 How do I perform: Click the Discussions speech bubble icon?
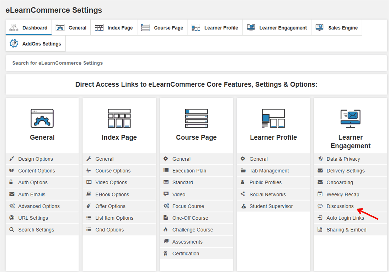320,206
